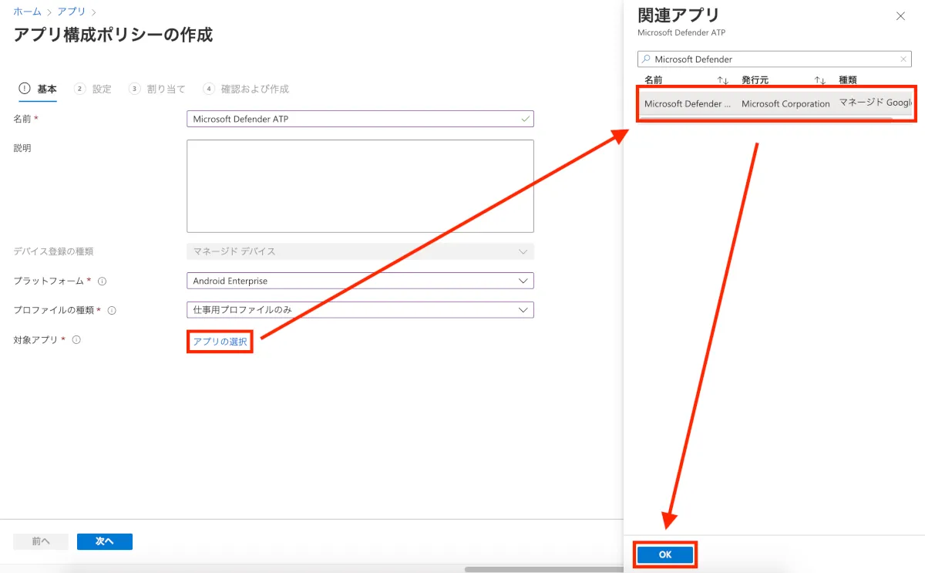Click the マネージド Google type cell
The width and height of the screenshot is (925, 573).
[875, 103]
